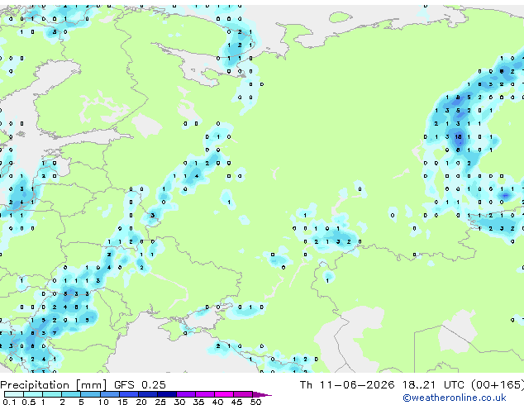
Task: Click the legend swatch between 2 and 5
Action: 71,394
